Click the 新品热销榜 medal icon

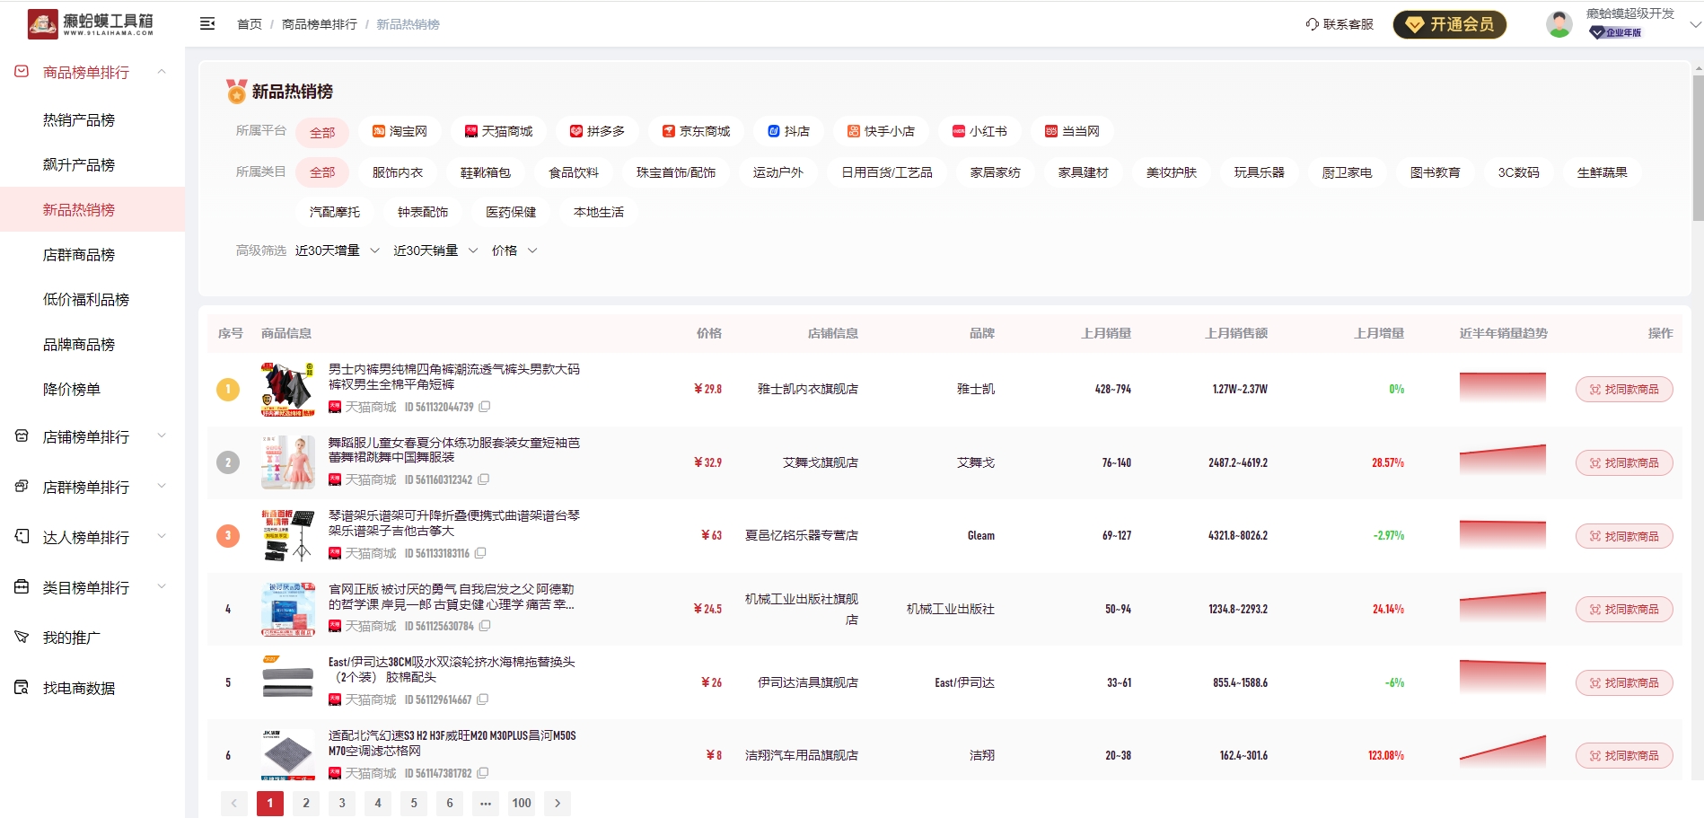[236, 91]
